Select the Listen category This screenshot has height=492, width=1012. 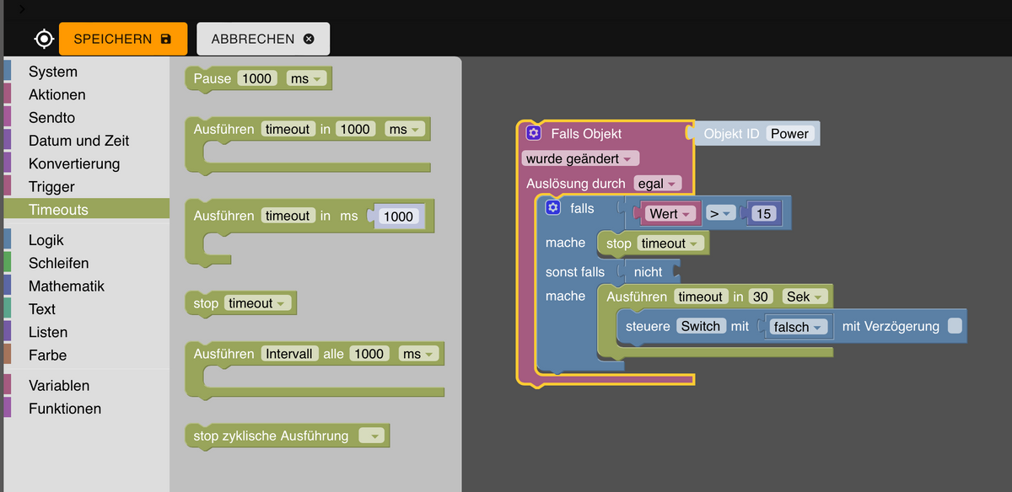86,333
